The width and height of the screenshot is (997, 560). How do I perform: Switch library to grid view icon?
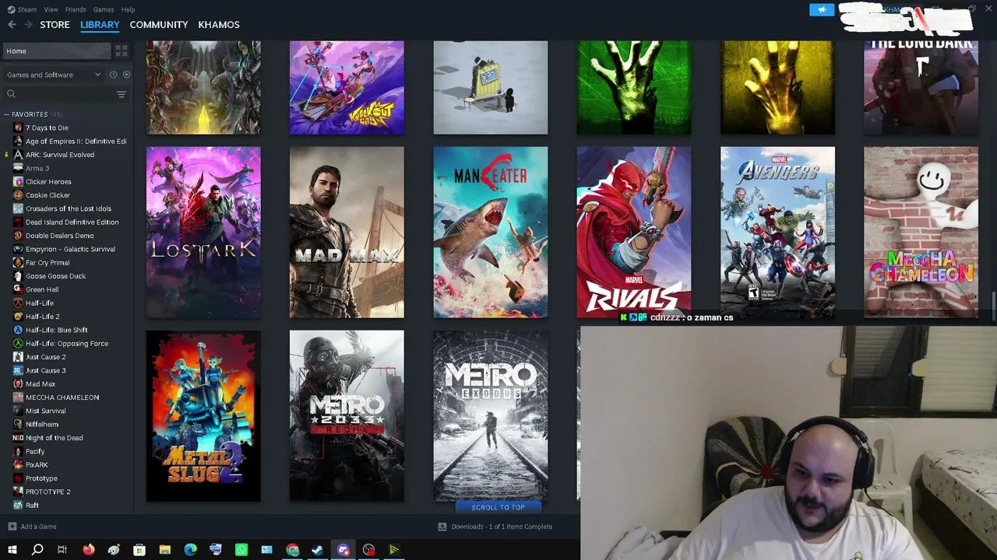tap(122, 51)
